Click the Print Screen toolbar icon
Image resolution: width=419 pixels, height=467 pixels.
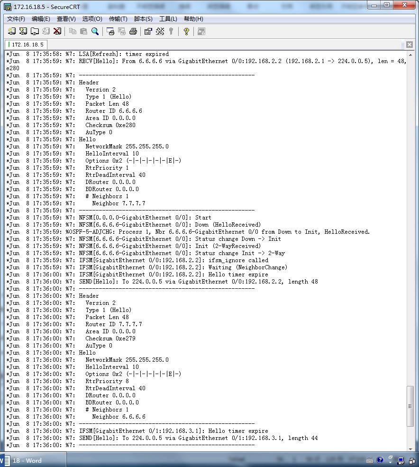click(110, 31)
